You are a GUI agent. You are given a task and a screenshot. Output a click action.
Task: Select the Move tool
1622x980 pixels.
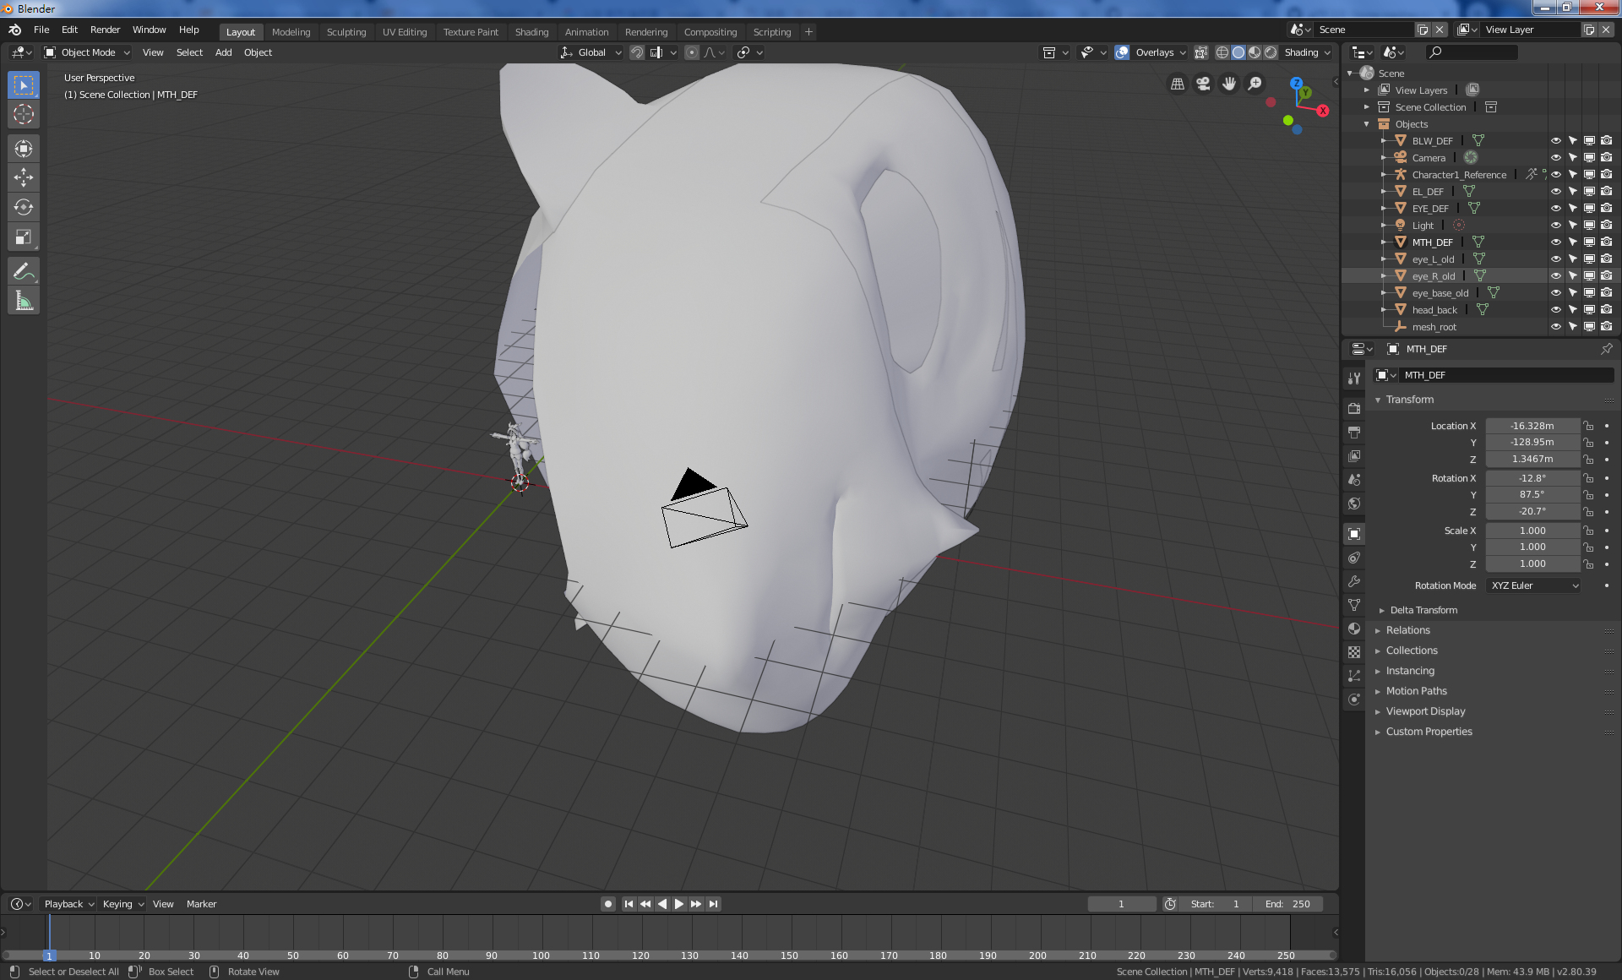(x=24, y=177)
